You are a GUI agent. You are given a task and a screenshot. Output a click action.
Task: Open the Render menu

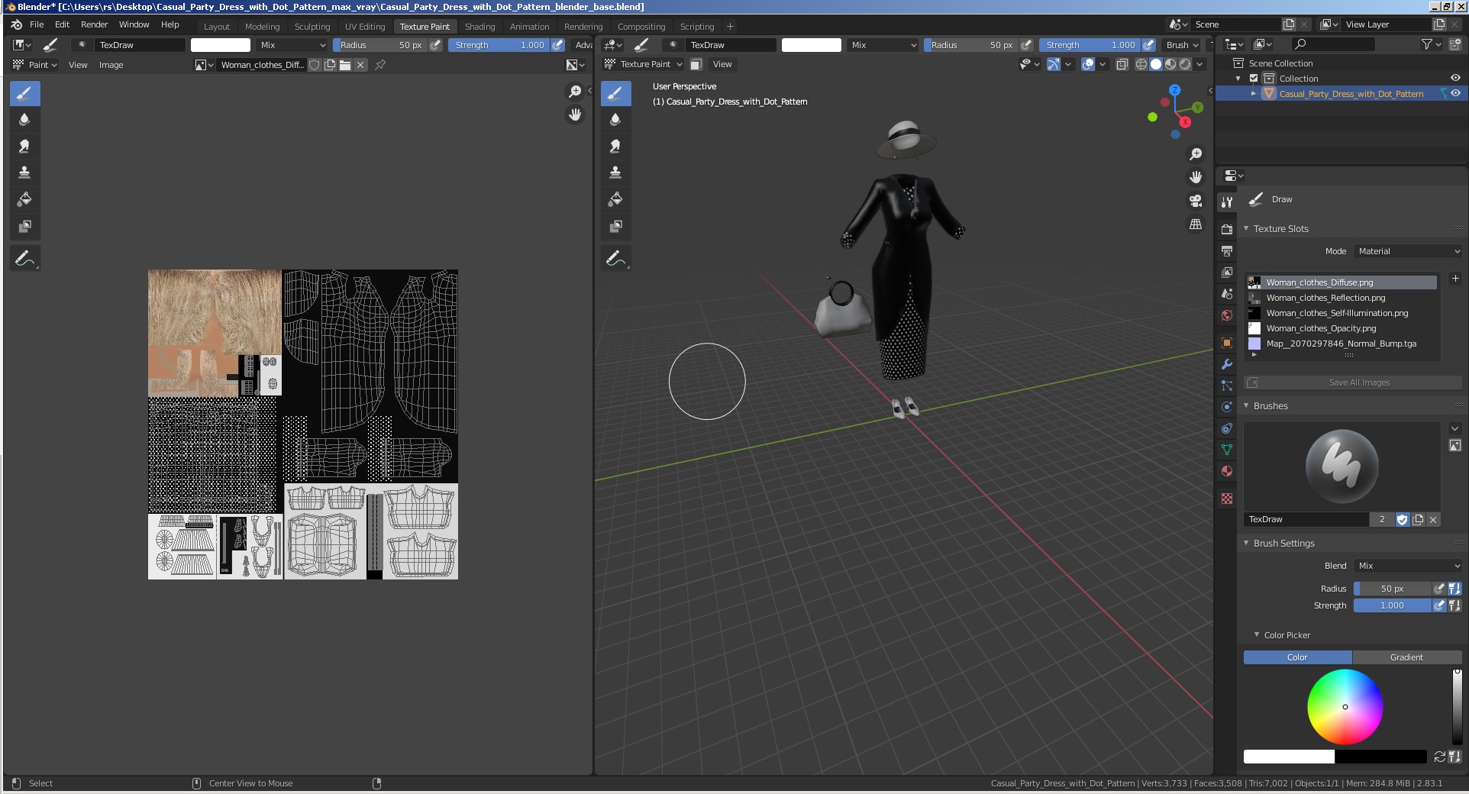click(95, 24)
